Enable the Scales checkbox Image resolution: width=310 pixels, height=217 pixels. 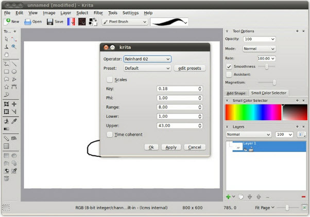tap(109, 80)
